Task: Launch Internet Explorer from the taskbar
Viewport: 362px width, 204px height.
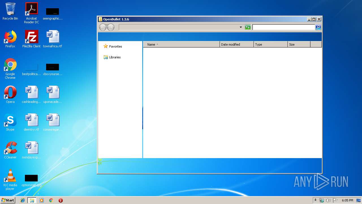Action: click(x=23, y=200)
